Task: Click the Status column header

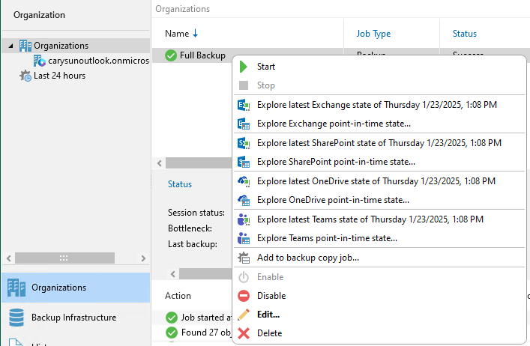Action: 464,34
